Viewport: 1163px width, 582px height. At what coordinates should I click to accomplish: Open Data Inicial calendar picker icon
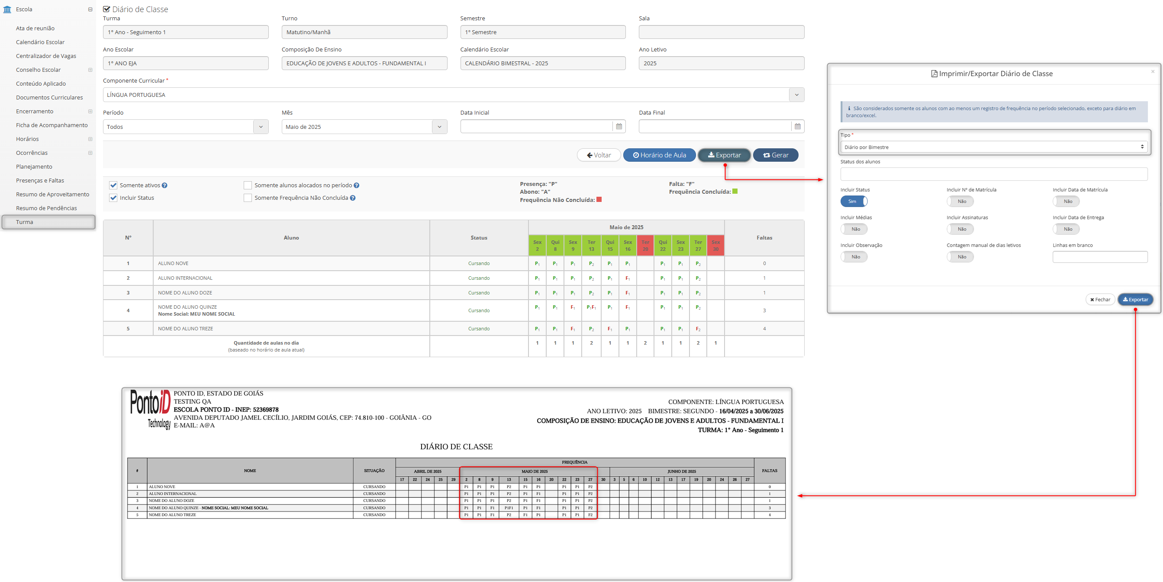tap(619, 127)
